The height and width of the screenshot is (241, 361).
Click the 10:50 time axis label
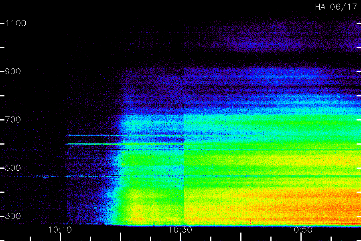[301, 230]
